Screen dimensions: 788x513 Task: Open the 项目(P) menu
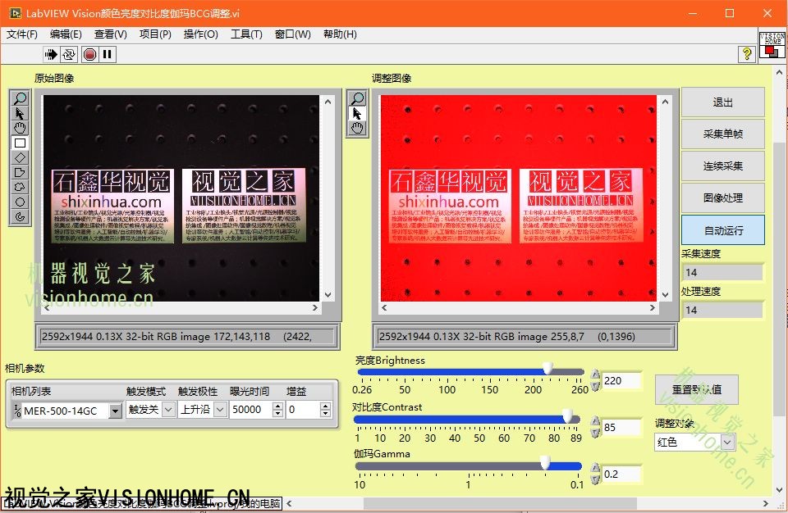point(155,34)
